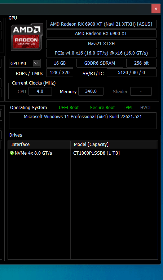This screenshot has height=280, width=163.
Task: Click the 16 GB memory size field
Action: [x=60, y=63]
